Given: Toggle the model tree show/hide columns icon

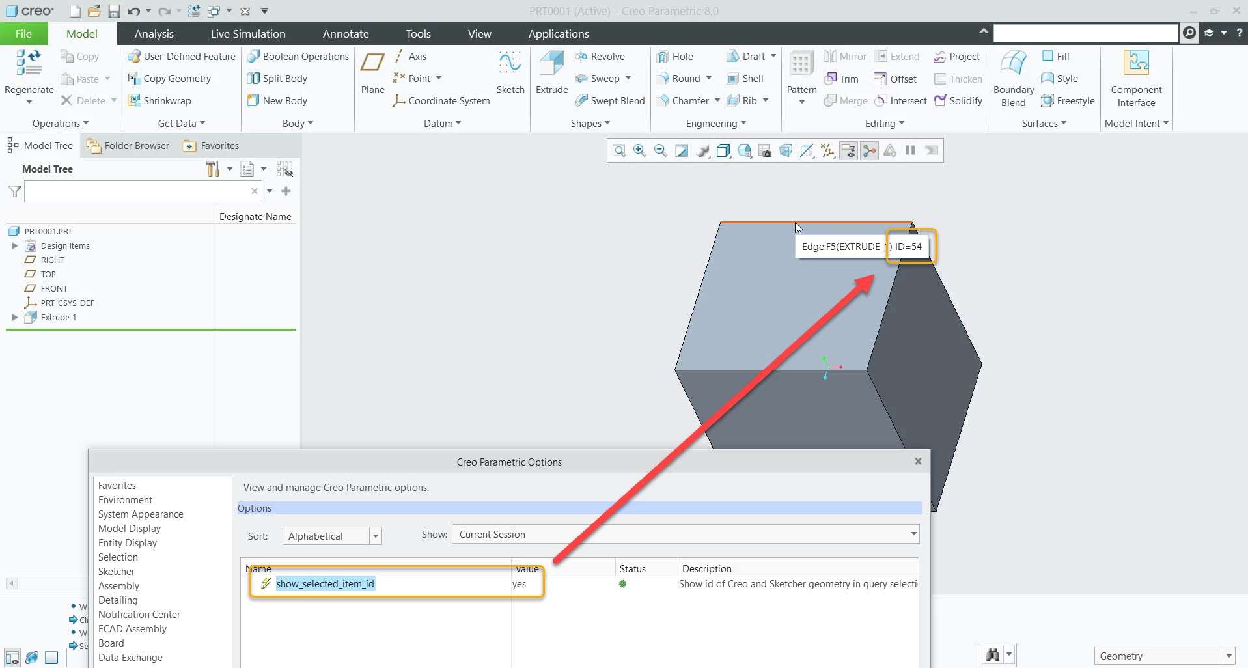Looking at the screenshot, I should pyautogui.click(x=284, y=169).
